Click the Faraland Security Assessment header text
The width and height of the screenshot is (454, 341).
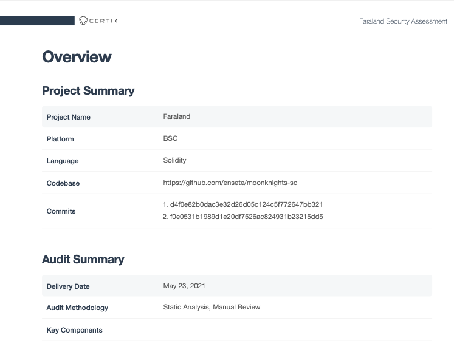(403, 21)
